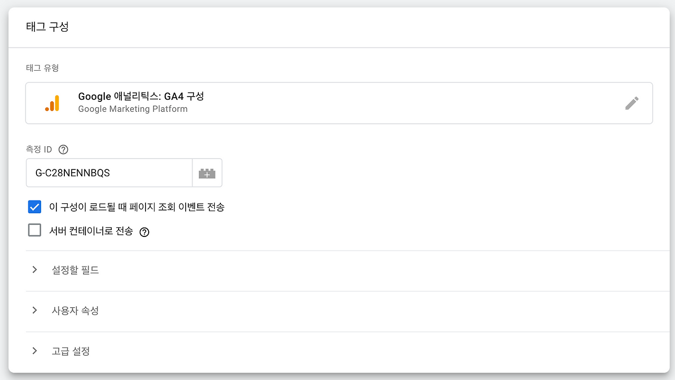Uncheck the page view event checkbox

click(35, 207)
